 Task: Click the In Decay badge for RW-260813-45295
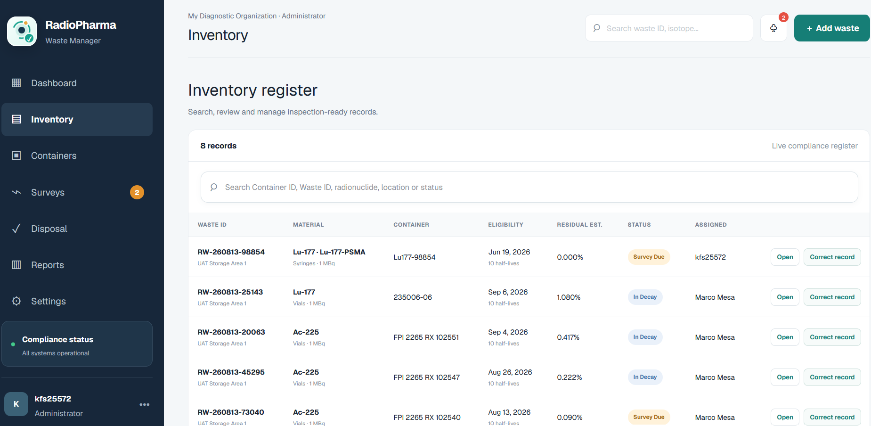[645, 377]
